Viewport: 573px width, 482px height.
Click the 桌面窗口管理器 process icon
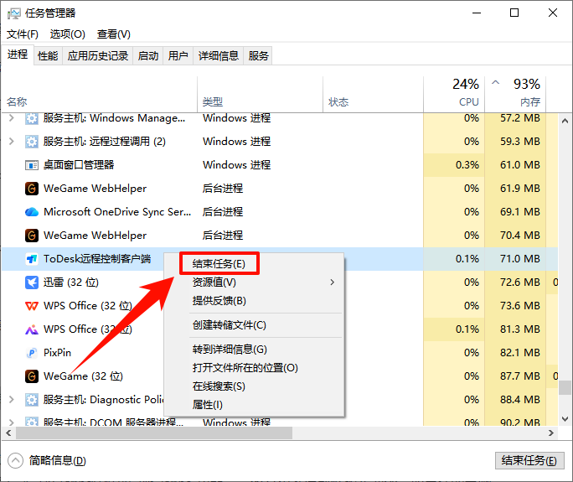[x=32, y=165]
